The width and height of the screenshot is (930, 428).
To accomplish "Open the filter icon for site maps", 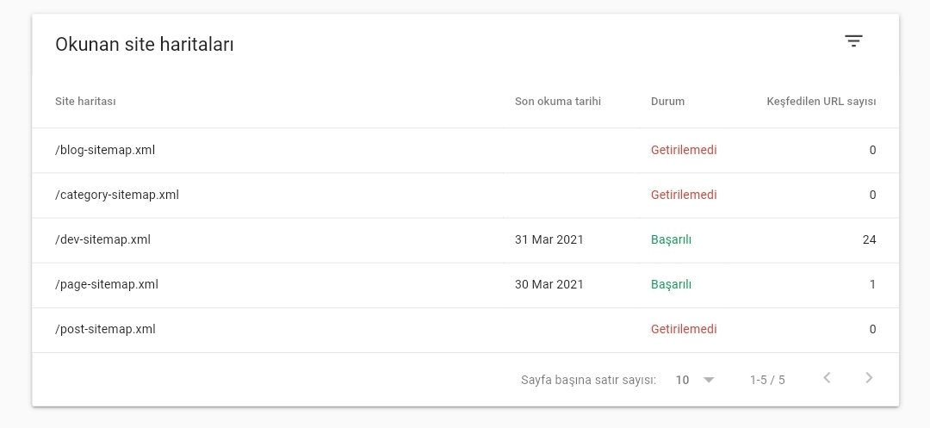I will [x=852, y=41].
